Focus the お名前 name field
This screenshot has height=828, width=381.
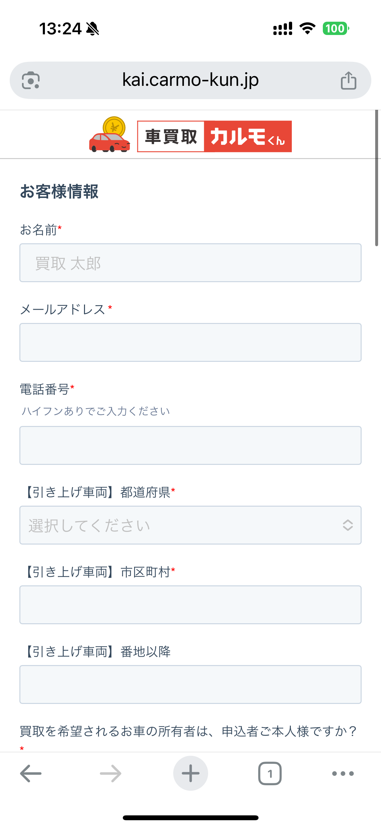tap(190, 263)
